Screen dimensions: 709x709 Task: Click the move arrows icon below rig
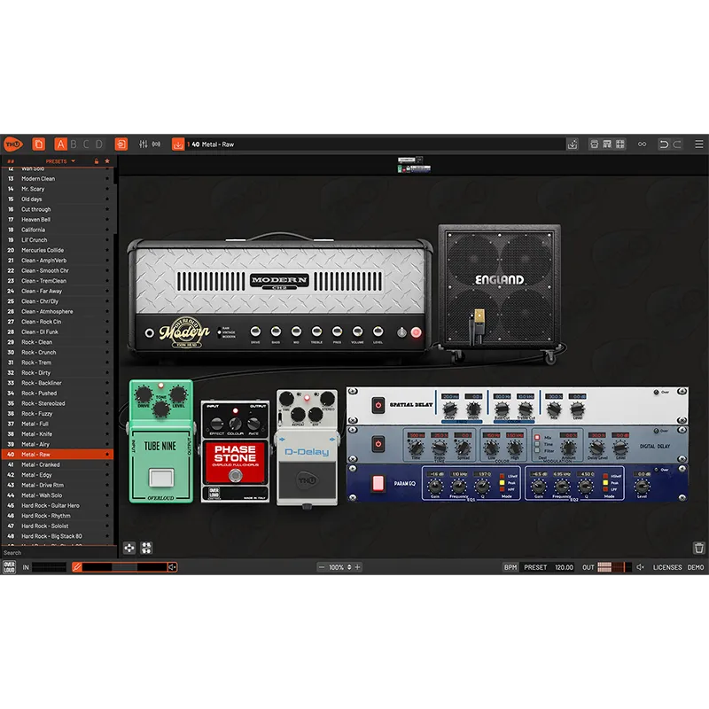(x=129, y=548)
